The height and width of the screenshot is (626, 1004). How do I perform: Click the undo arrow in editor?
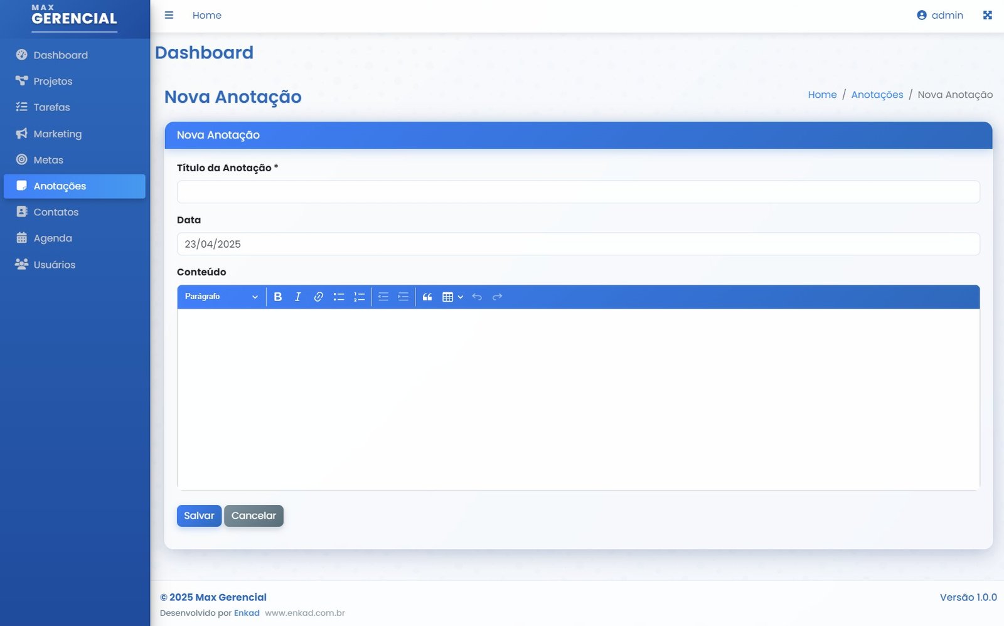click(477, 297)
